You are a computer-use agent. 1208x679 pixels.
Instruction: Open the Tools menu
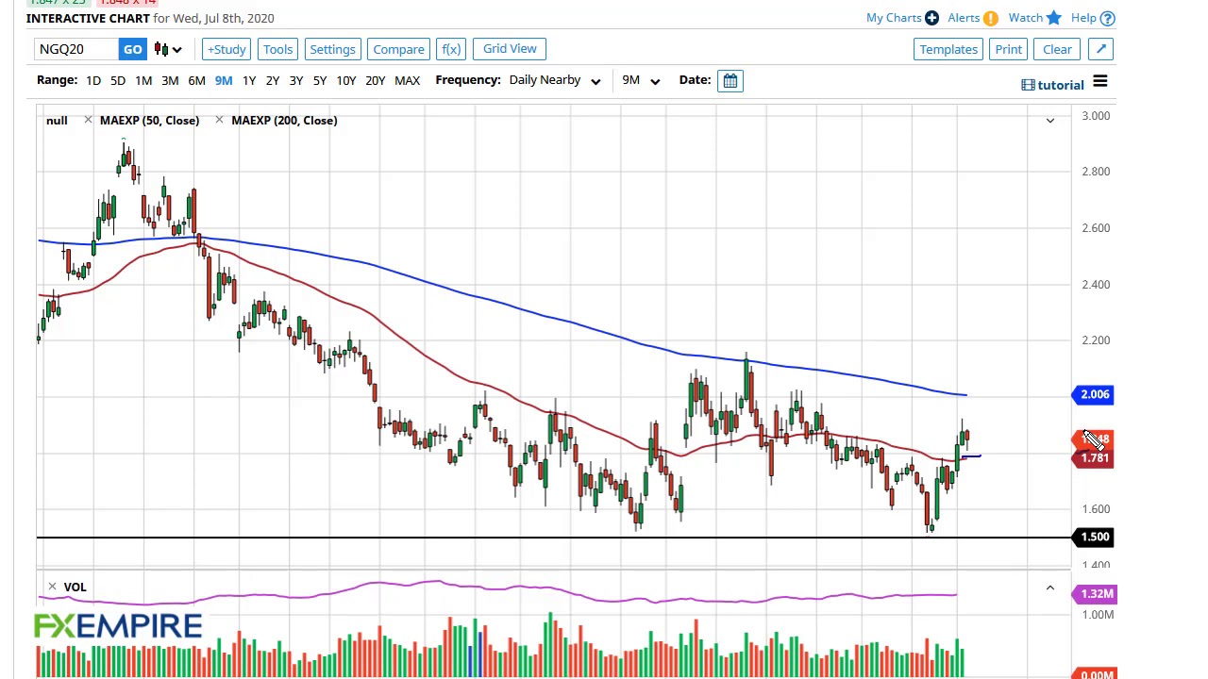[277, 49]
